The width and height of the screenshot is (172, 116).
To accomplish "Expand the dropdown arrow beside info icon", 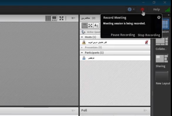I will [x=134, y=9].
